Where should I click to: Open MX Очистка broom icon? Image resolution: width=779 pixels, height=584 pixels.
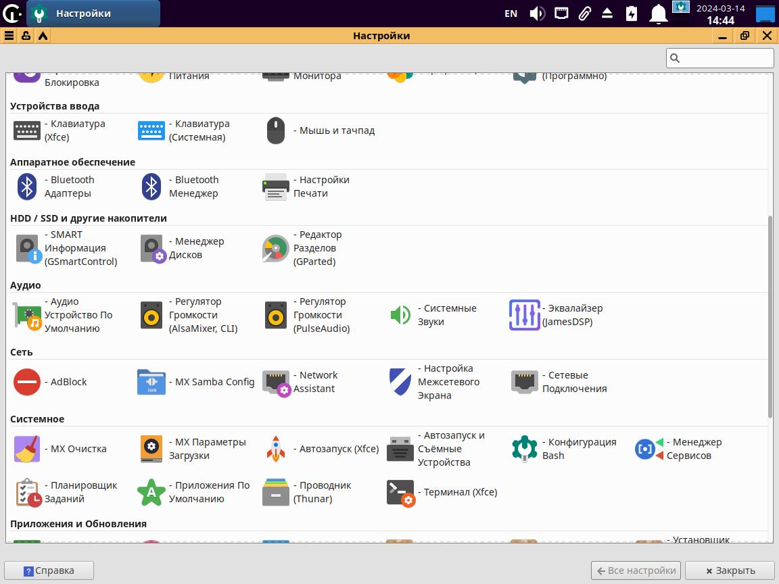point(27,449)
